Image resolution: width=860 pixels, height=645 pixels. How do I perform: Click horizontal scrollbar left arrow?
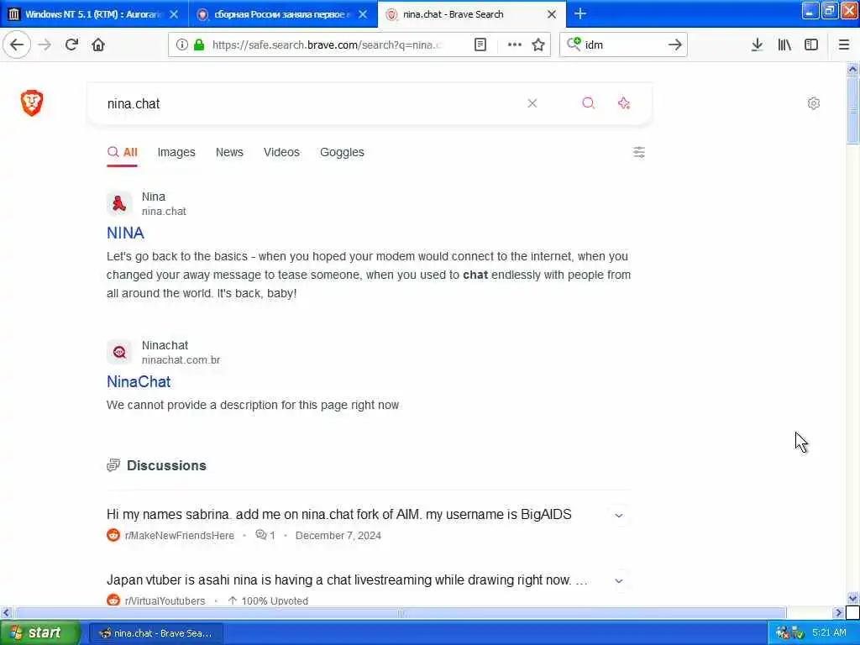click(6, 612)
